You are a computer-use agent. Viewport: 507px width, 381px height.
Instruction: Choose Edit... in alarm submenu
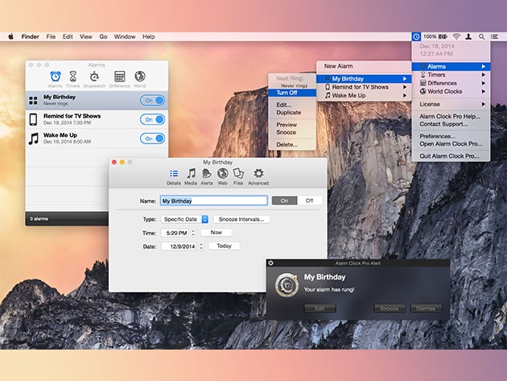click(x=292, y=105)
